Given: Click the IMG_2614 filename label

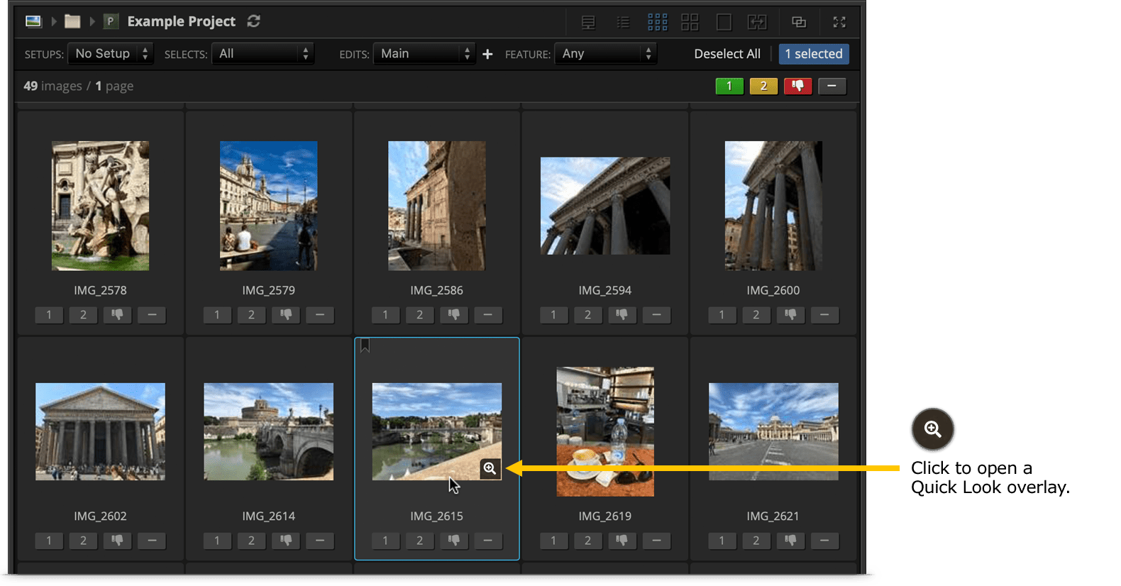Looking at the screenshot, I should click(x=268, y=516).
